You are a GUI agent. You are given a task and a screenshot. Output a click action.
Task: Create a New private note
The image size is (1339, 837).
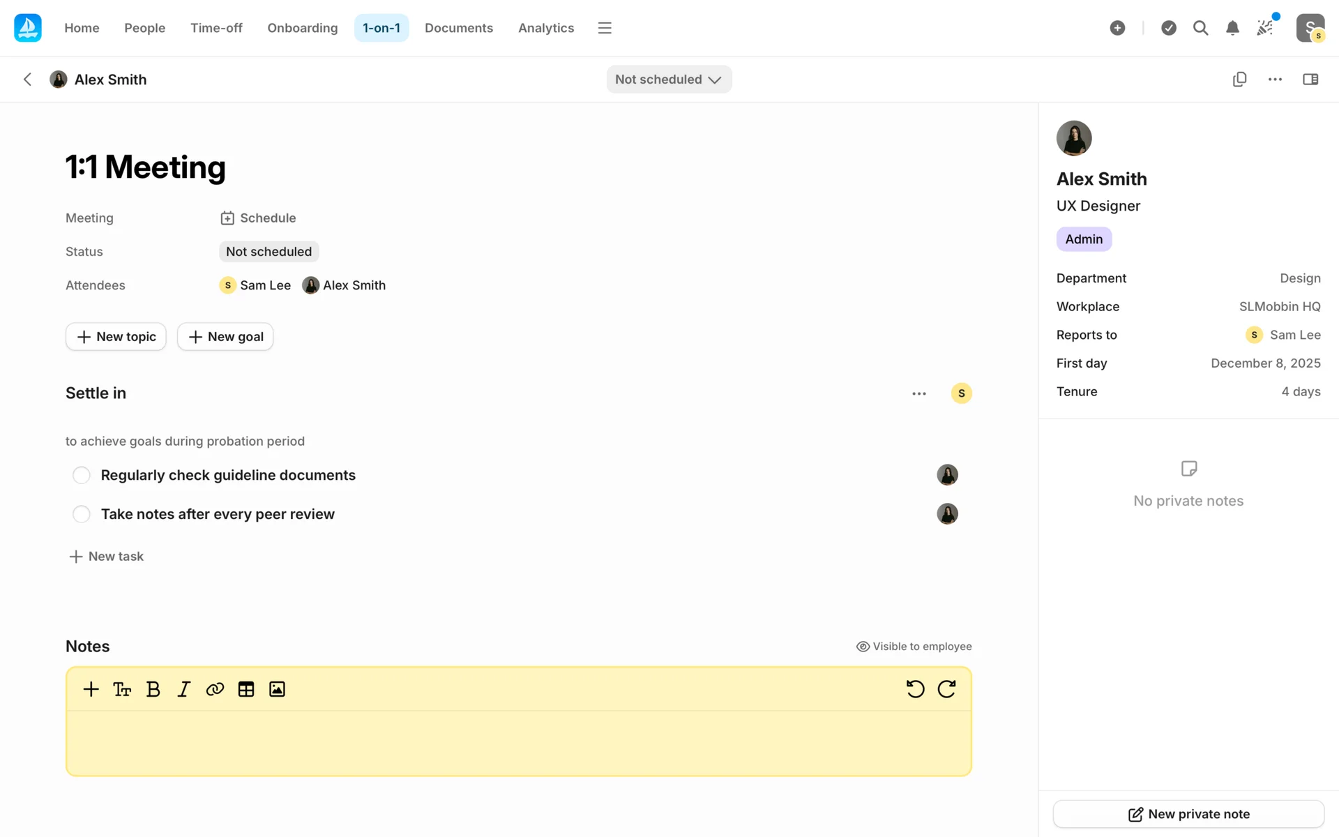point(1188,814)
